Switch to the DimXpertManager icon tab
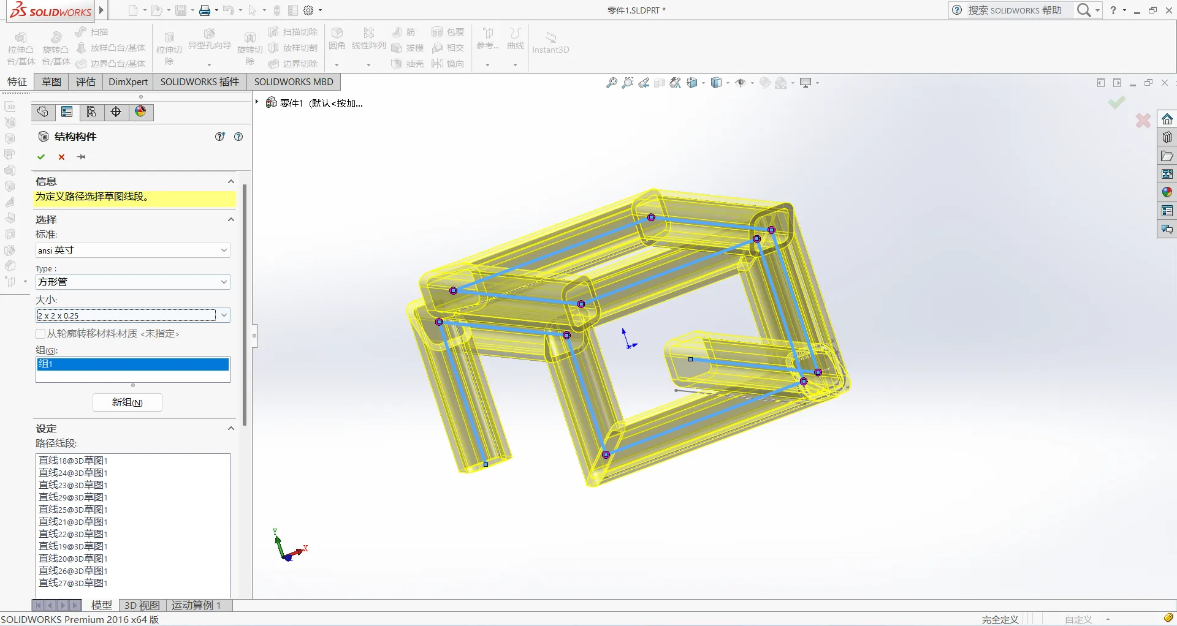1177x626 pixels. coord(116,111)
